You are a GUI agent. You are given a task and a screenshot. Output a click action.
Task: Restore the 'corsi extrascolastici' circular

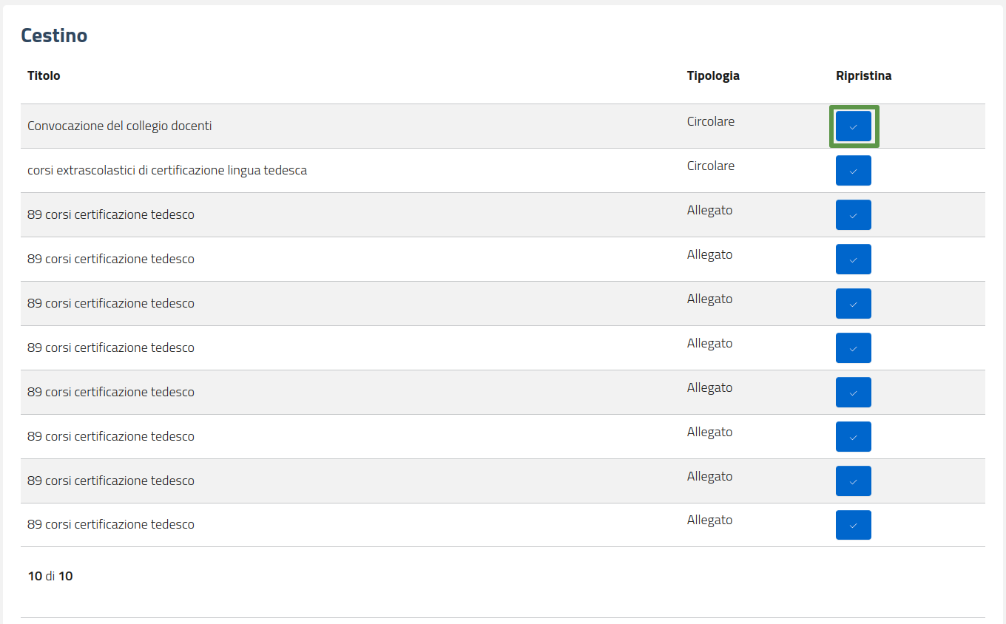tap(853, 171)
